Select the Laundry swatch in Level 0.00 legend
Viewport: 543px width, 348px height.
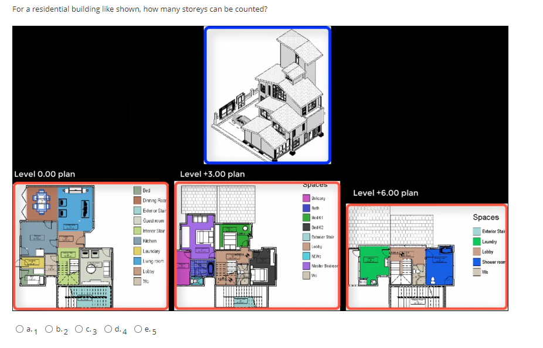[x=137, y=251]
